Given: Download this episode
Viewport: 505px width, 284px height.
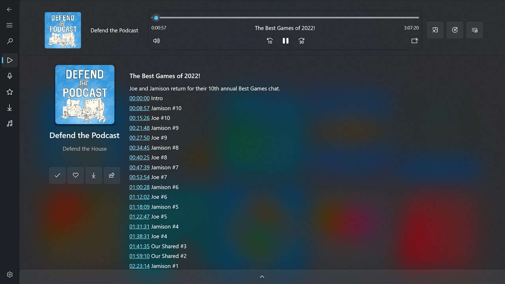Looking at the screenshot, I should point(94,175).
